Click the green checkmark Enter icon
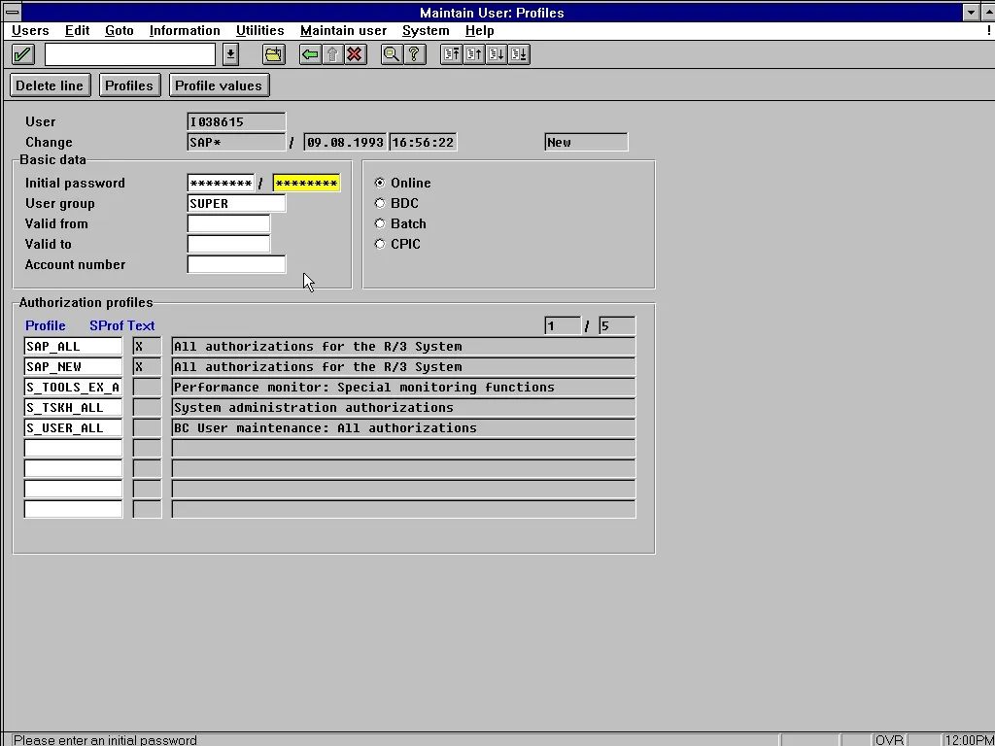Viewport: 995px width, 746px height. [x=23, y=54]
